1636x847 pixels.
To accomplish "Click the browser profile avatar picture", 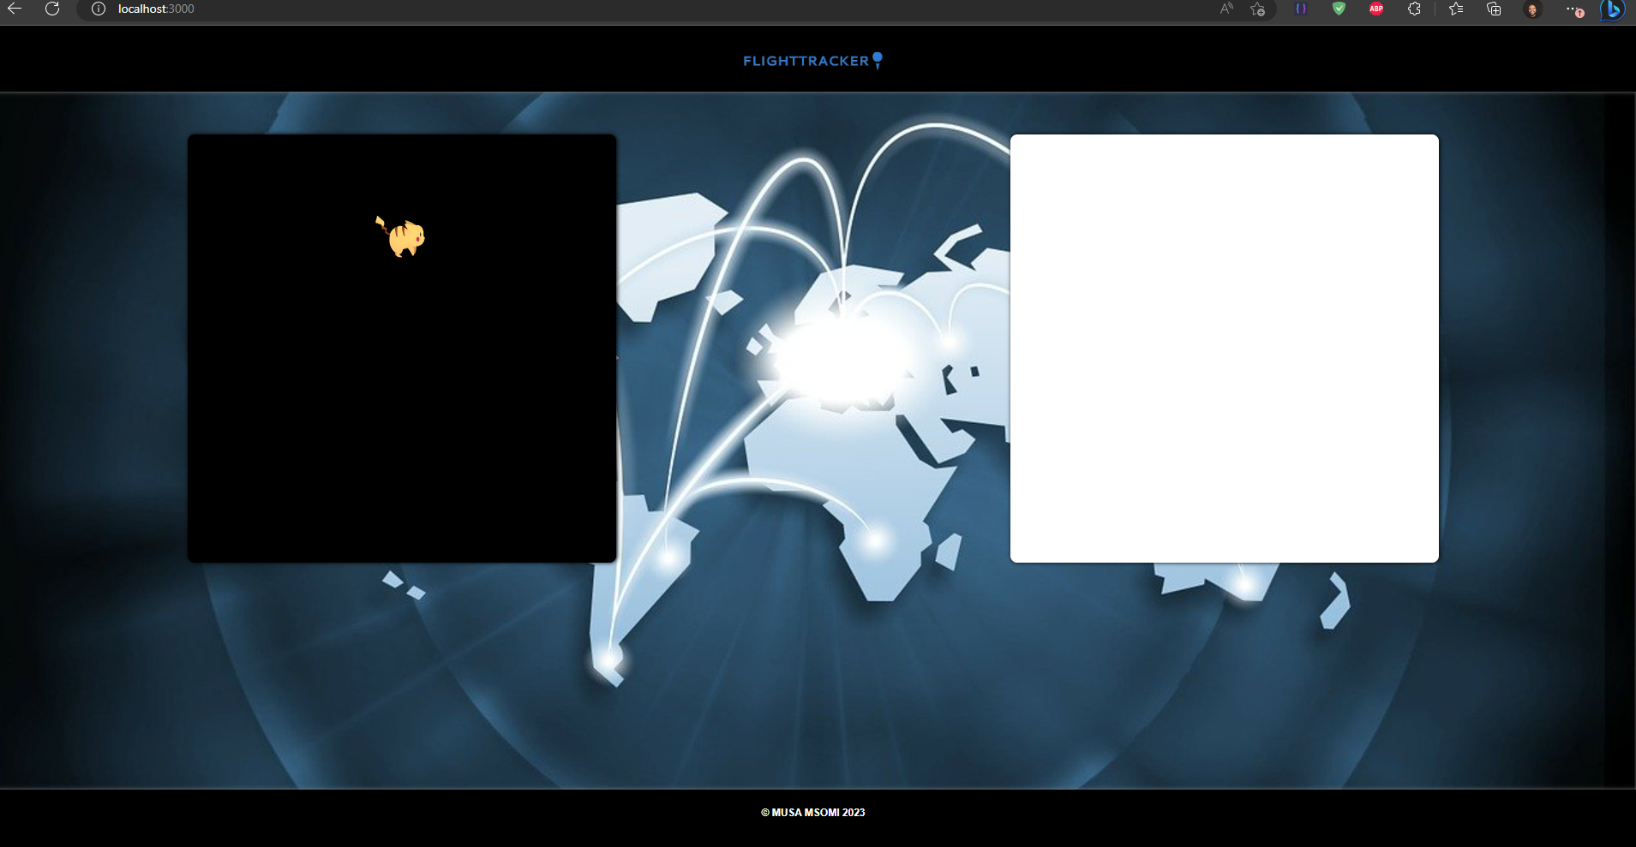I will (x=1532, y=9).
